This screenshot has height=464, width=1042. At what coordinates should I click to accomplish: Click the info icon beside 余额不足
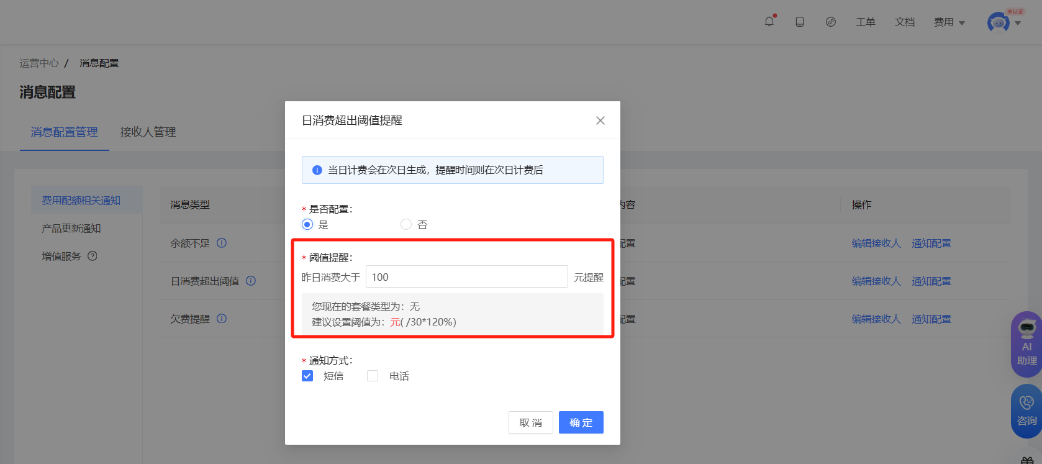(222, 243)
